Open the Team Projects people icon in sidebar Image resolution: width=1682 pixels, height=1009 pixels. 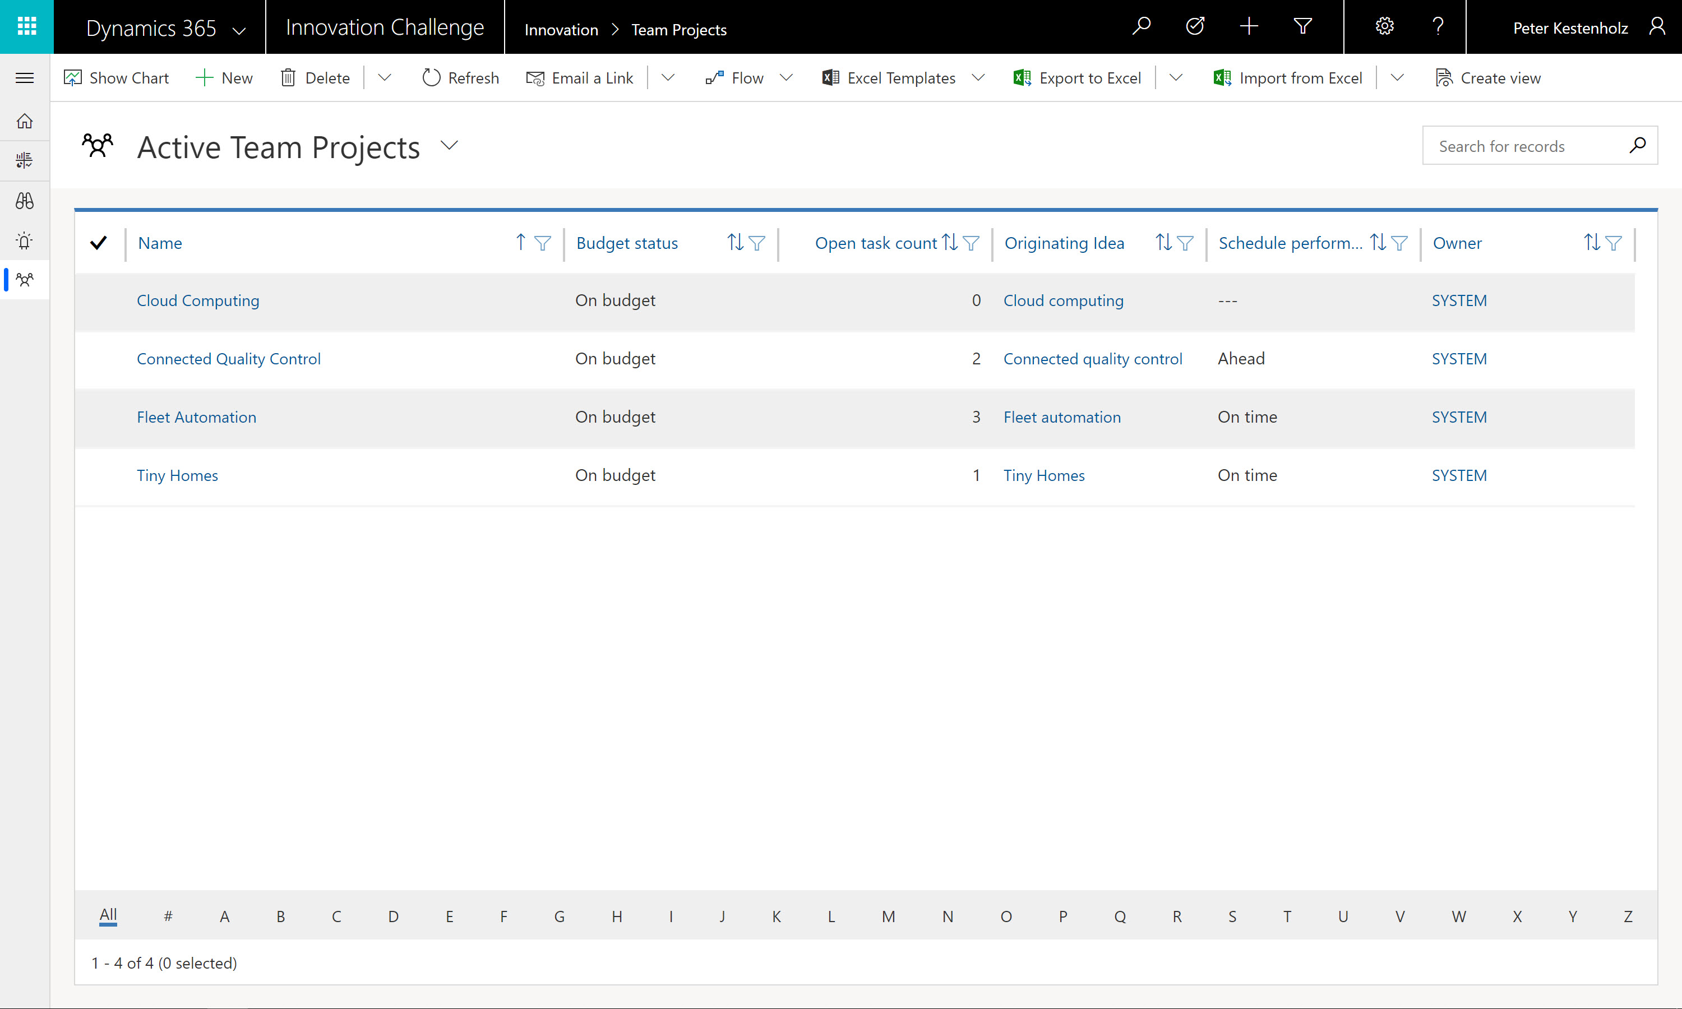pos(25,280)
